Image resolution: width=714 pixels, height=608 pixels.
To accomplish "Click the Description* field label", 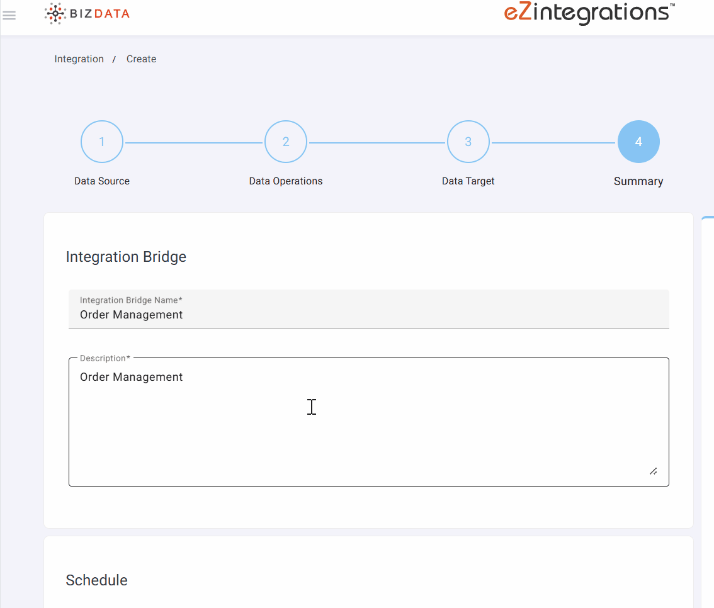I will click(x=105, y=358).
